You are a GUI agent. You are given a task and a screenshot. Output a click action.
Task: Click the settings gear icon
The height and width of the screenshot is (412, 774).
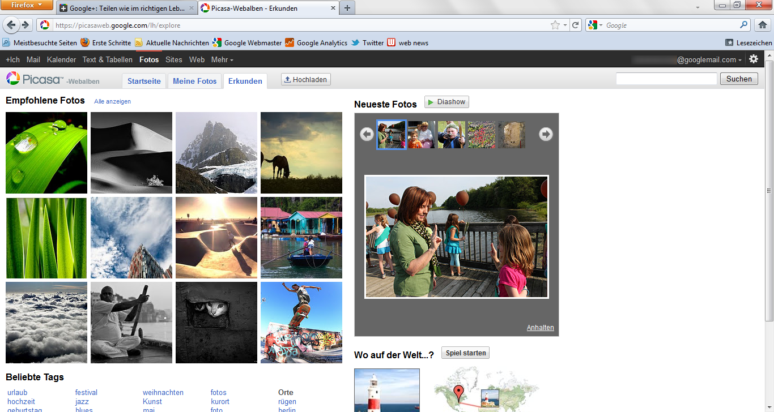753,59
